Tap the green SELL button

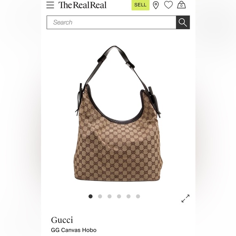[x=140, y=5]
